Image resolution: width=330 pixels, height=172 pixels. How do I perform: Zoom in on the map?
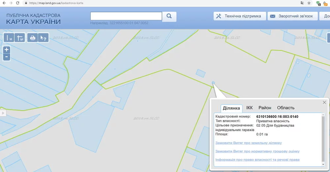pos(7,50)
